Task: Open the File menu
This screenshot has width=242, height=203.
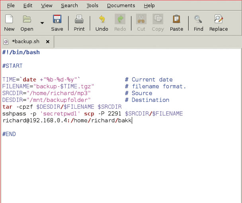Action: [11, 6]
